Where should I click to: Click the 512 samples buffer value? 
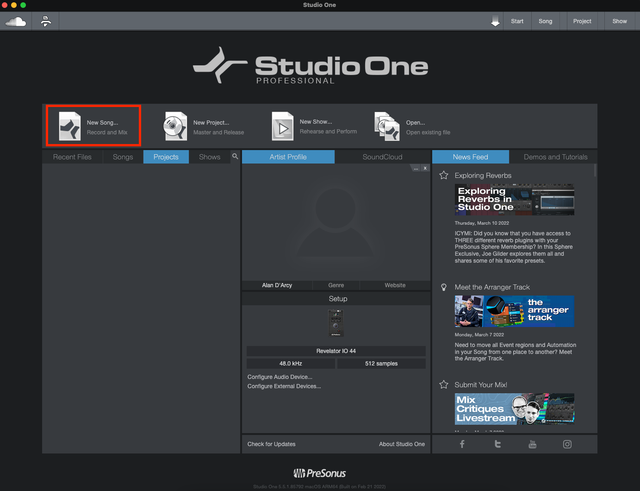[x=381, y=364]
